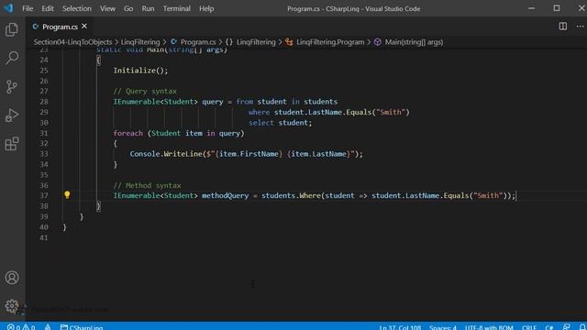The width and height of the screenshot is (587, 330).
Task: Open the Explorer view in activity bar
Action: (x=12, y=29)
